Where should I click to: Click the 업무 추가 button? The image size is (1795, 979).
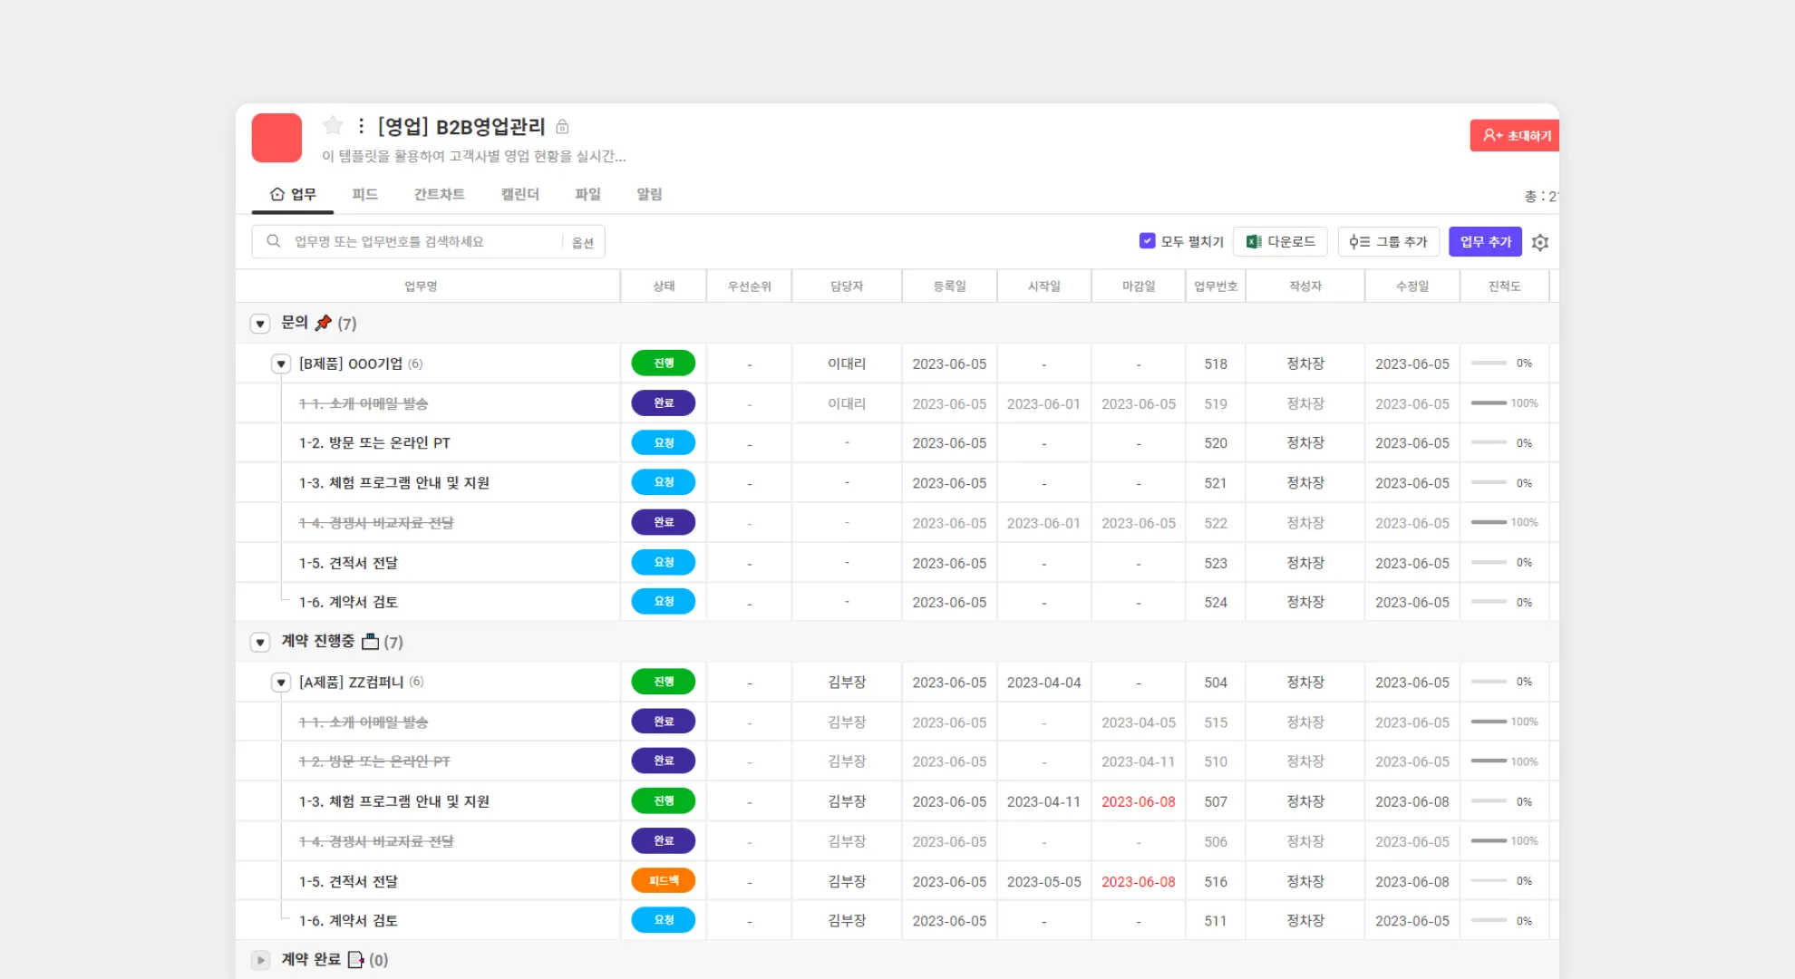(x=1485, y=242)
